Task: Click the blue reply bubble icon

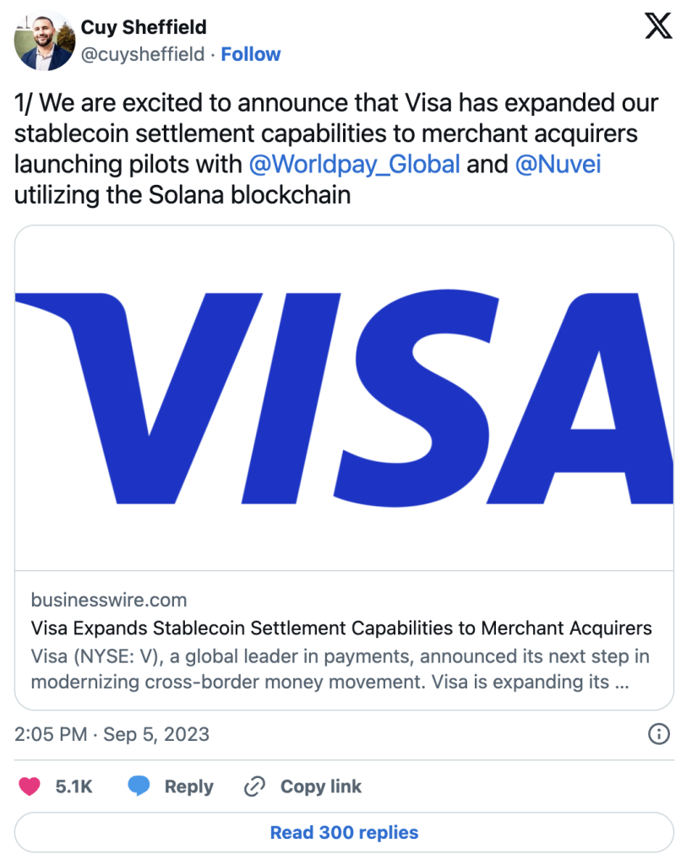Action: pos(139,786)
